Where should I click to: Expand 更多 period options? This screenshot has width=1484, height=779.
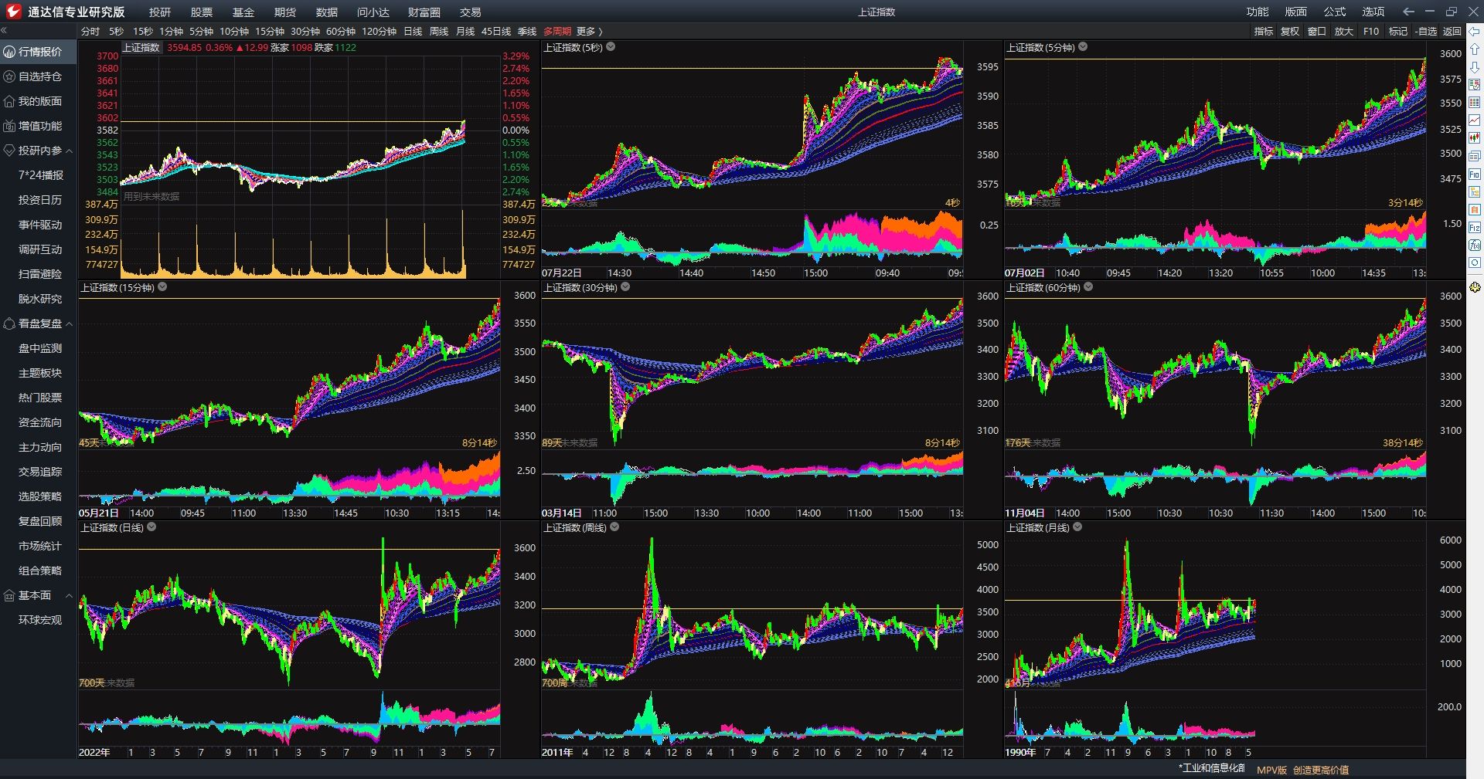click(589, 32)
